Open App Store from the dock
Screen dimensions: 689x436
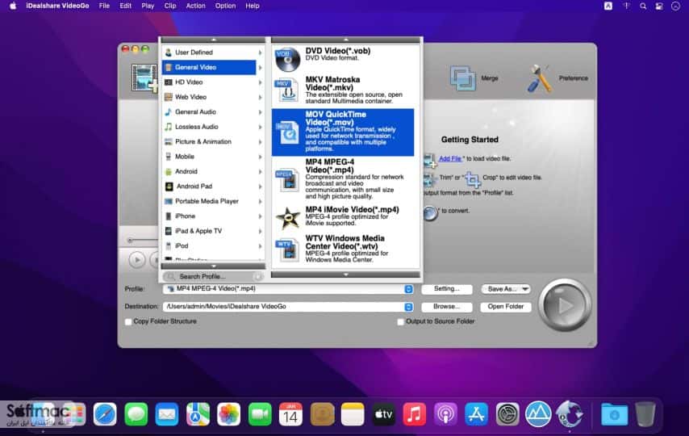476,414
